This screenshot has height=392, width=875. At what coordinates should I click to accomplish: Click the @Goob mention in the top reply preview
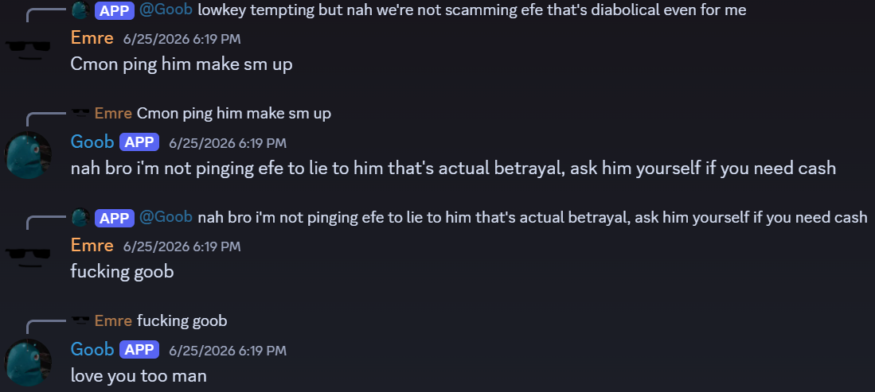tap(166, 10)
